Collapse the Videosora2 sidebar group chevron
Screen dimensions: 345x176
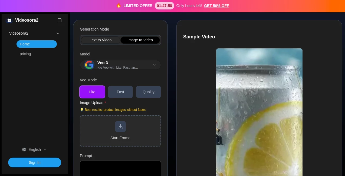point(58,33)
